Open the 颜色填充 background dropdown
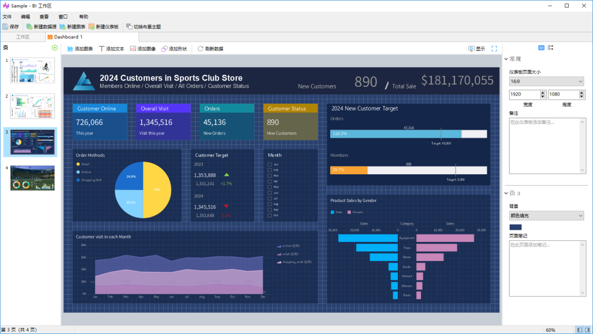The image size is (593, 334). 547,215
